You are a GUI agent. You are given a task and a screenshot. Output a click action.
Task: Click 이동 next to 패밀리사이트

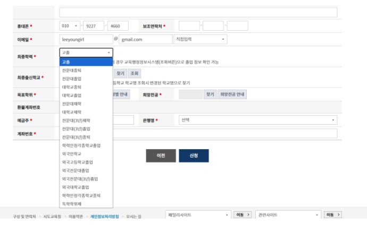coord(243,215)
